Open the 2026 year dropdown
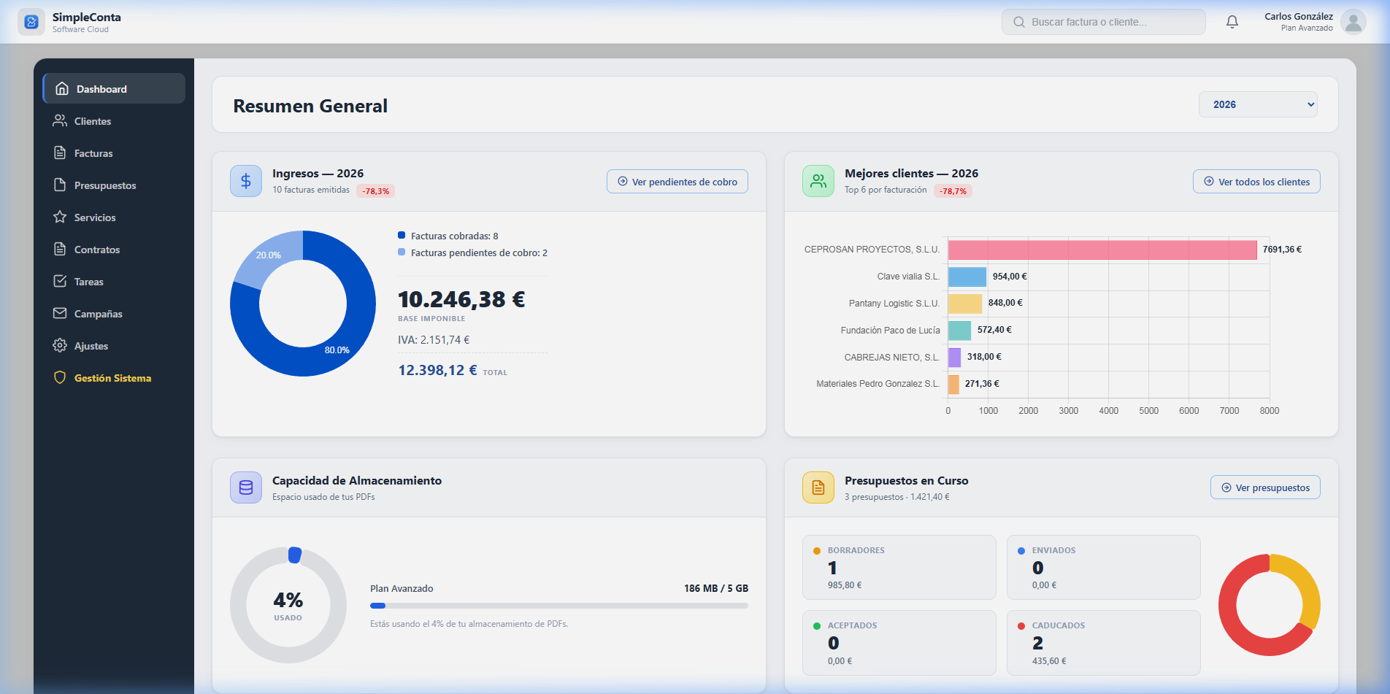The height and width of the screenshot is (694, 1390). (x=1257, y=104)
